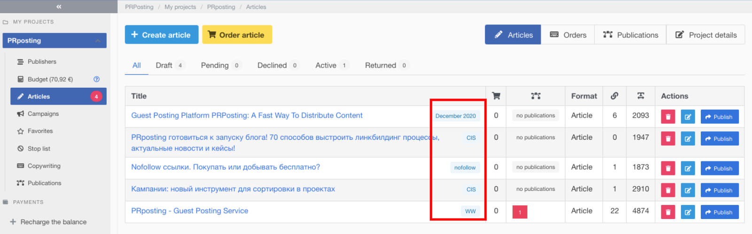Edit the Кампании article
The image size is (752, 234).
pos(688,190)
